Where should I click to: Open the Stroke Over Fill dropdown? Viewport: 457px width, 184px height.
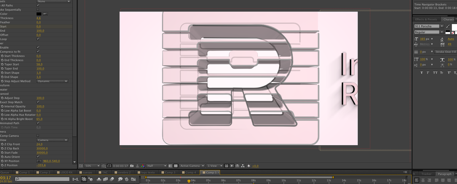pos(446,52)
